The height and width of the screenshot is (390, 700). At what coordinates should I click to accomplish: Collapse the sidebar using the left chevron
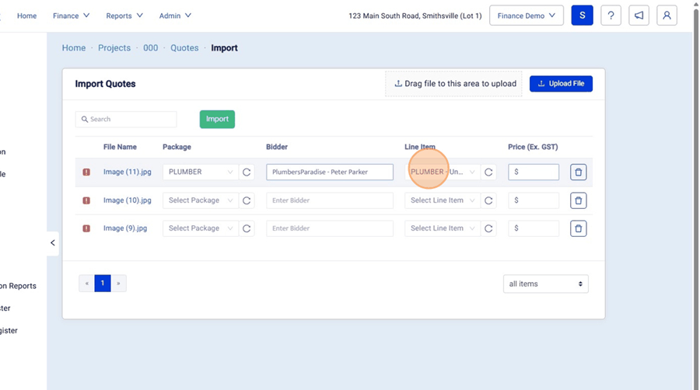tap(52, 243)
